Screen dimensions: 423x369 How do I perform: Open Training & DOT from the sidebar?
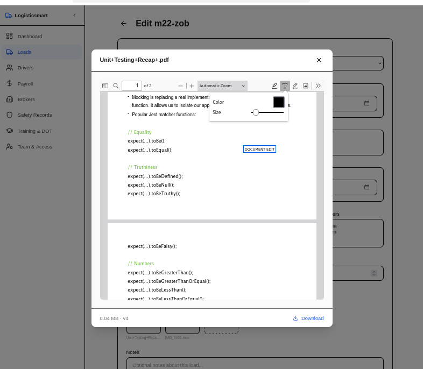(x=42, y=131)
